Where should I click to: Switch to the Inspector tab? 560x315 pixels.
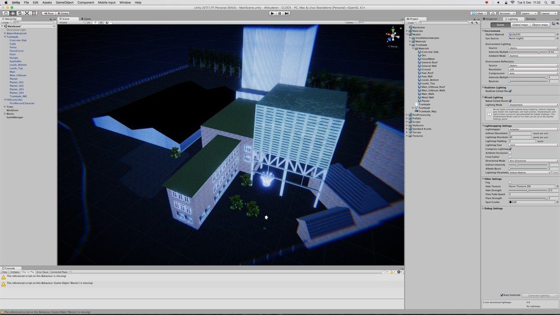491,19
